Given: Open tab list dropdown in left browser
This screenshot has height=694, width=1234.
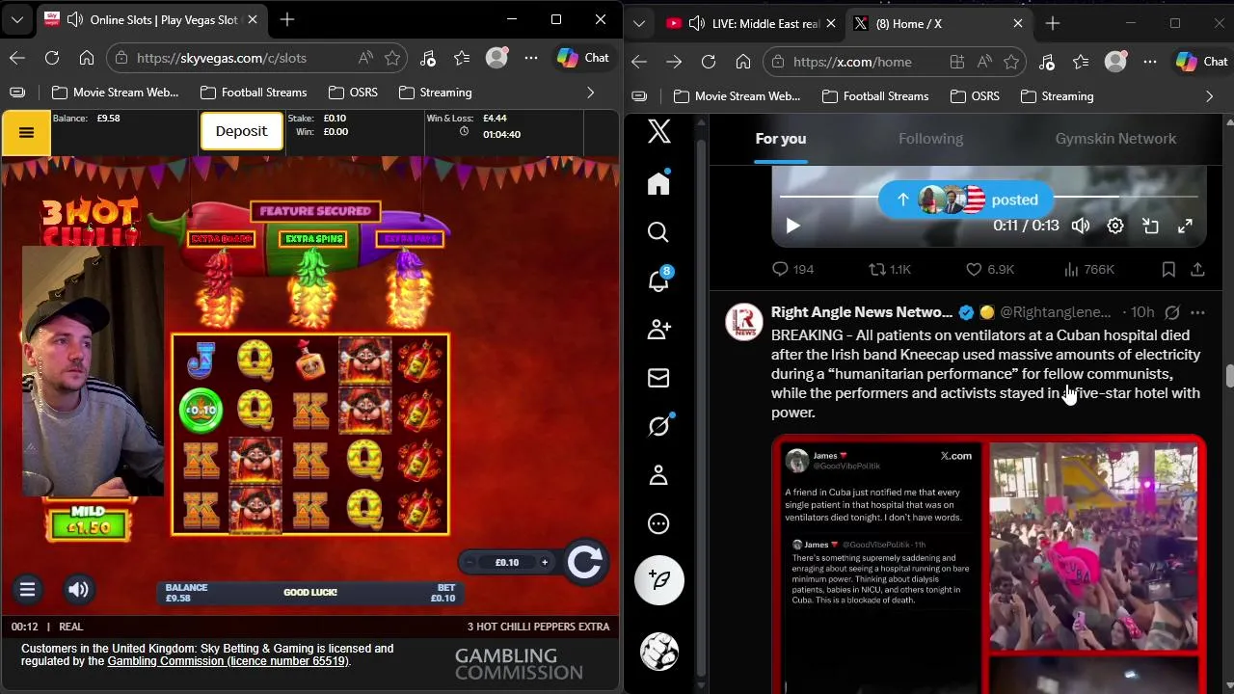Looking at the screenshot, I should pos(17,19).
